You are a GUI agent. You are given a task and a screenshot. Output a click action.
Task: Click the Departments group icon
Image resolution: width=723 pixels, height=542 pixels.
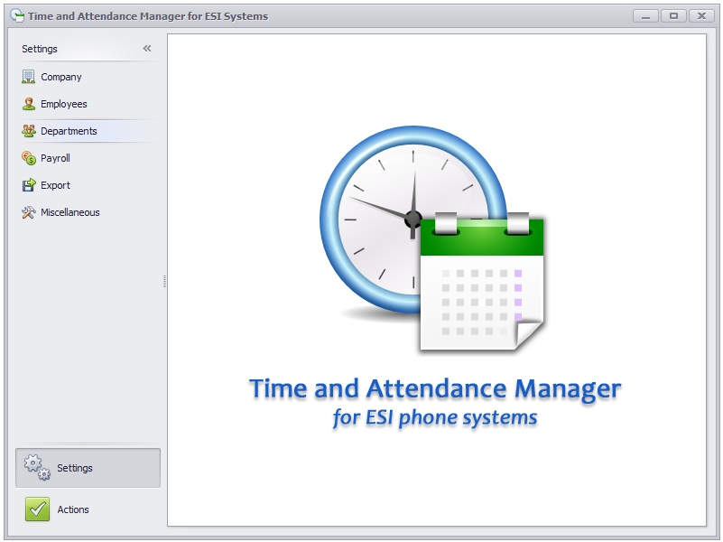(x=29, y=131)
